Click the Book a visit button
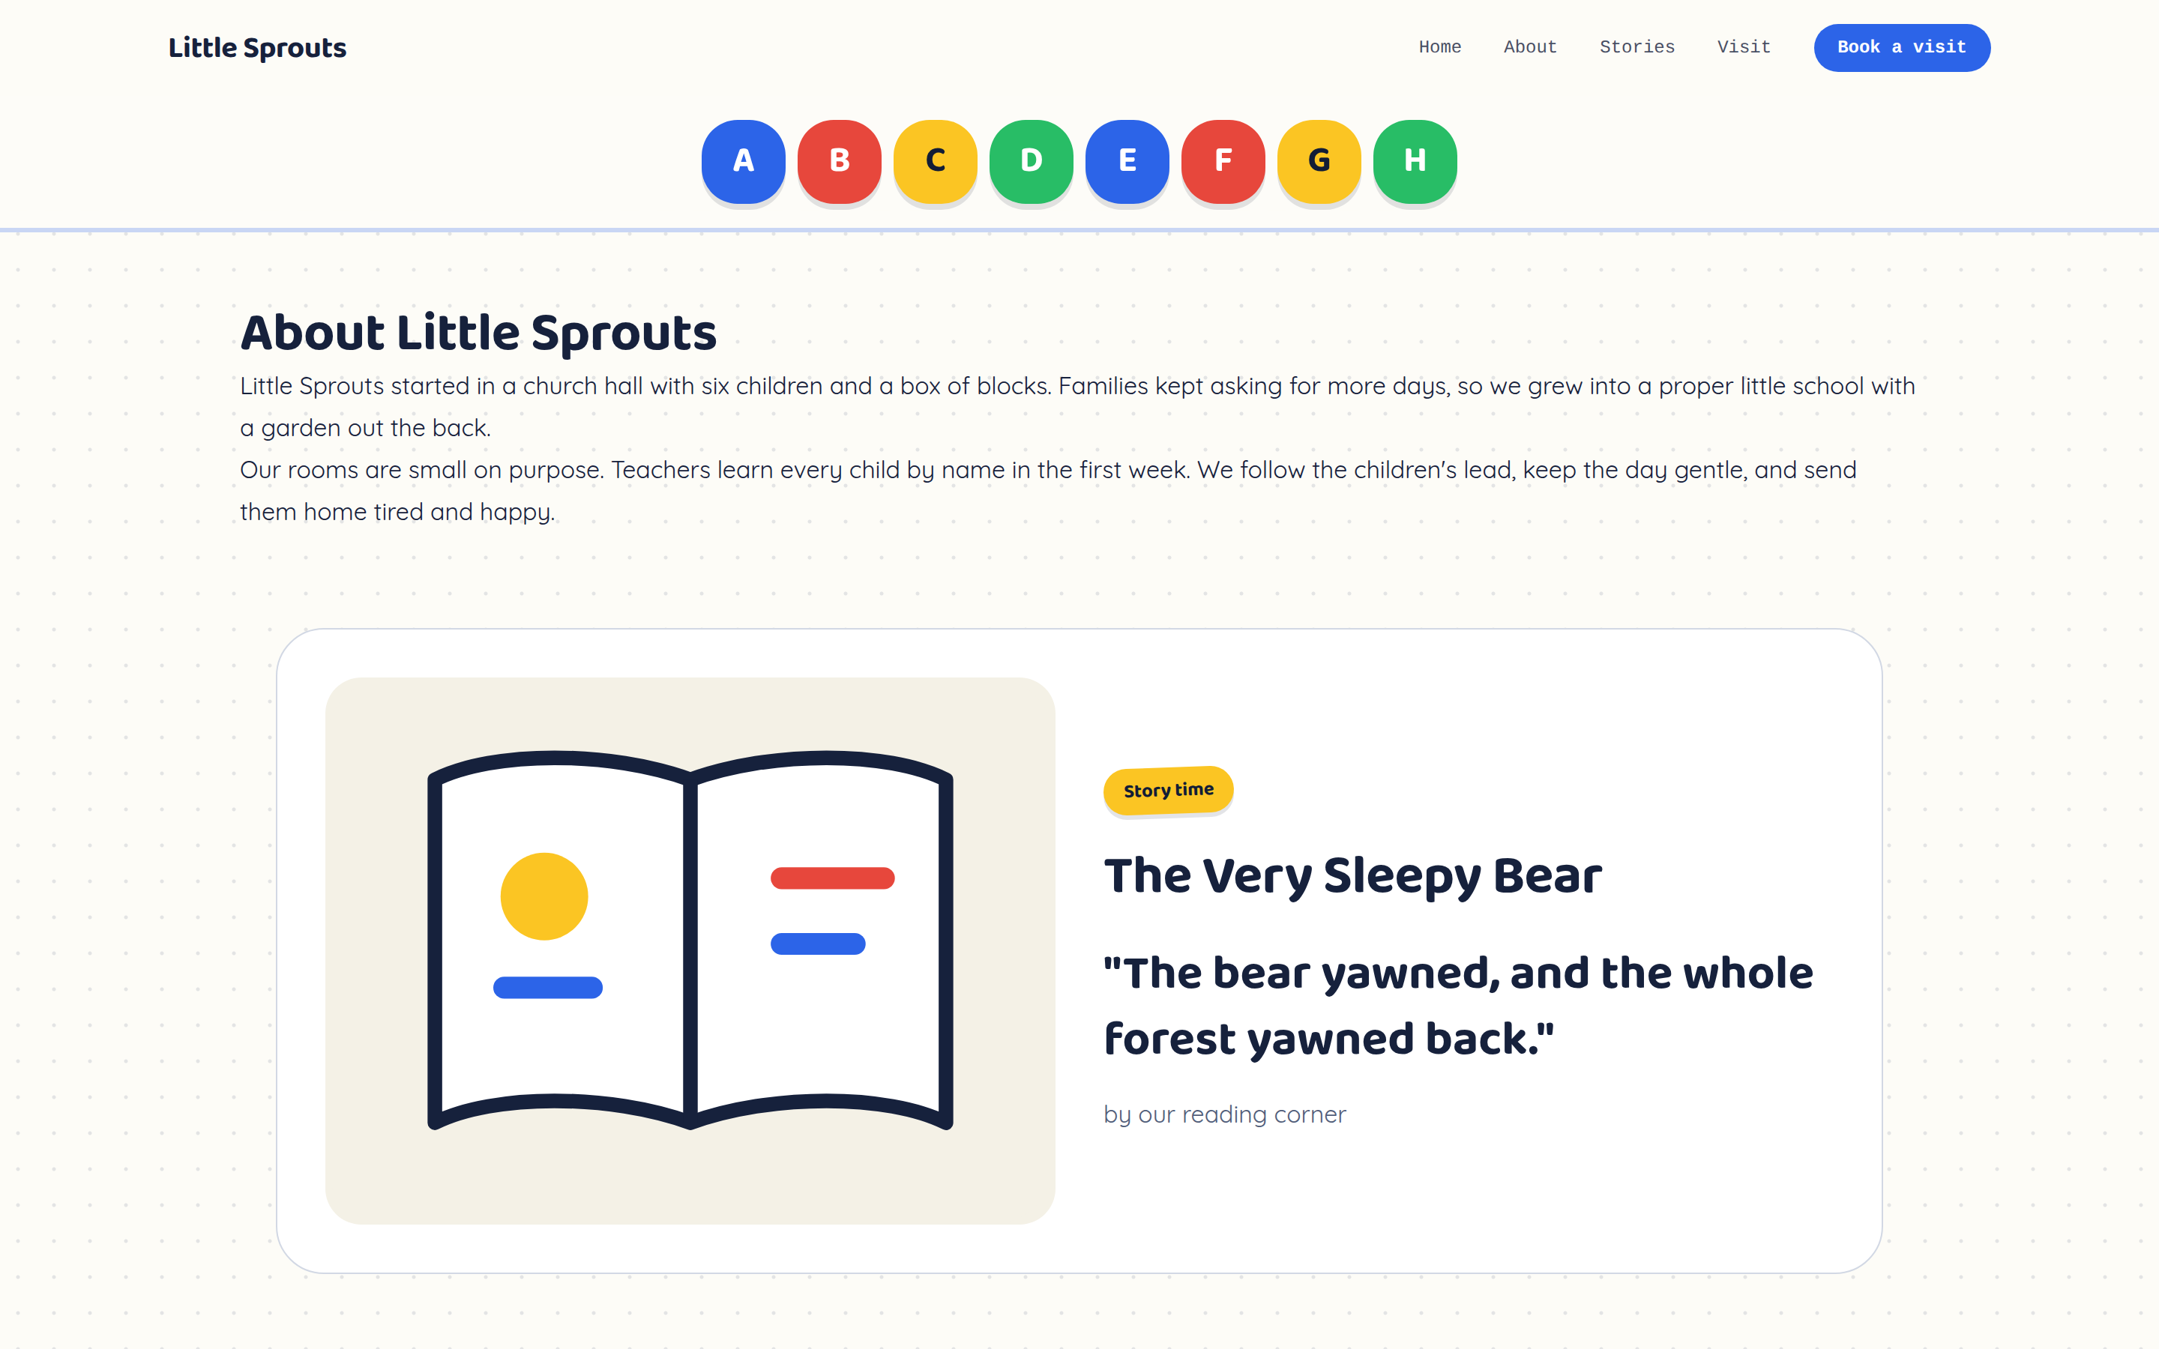2159x1349 pixels. pos(1901,47)
